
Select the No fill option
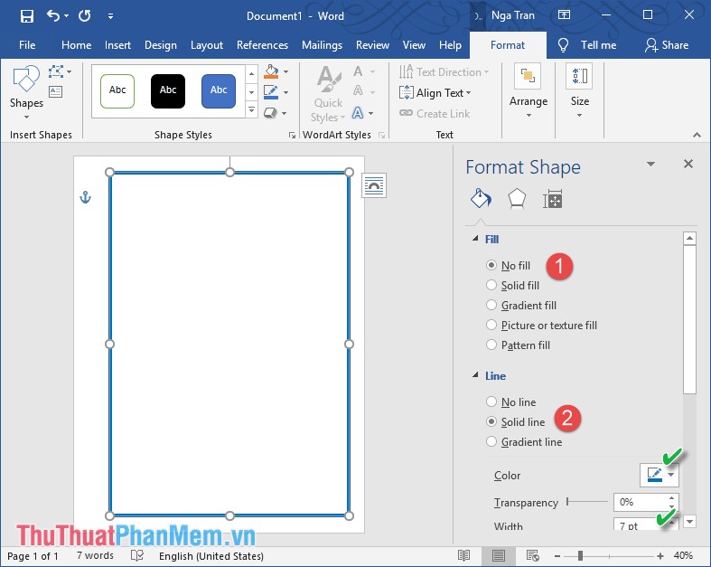coord(508,266)
